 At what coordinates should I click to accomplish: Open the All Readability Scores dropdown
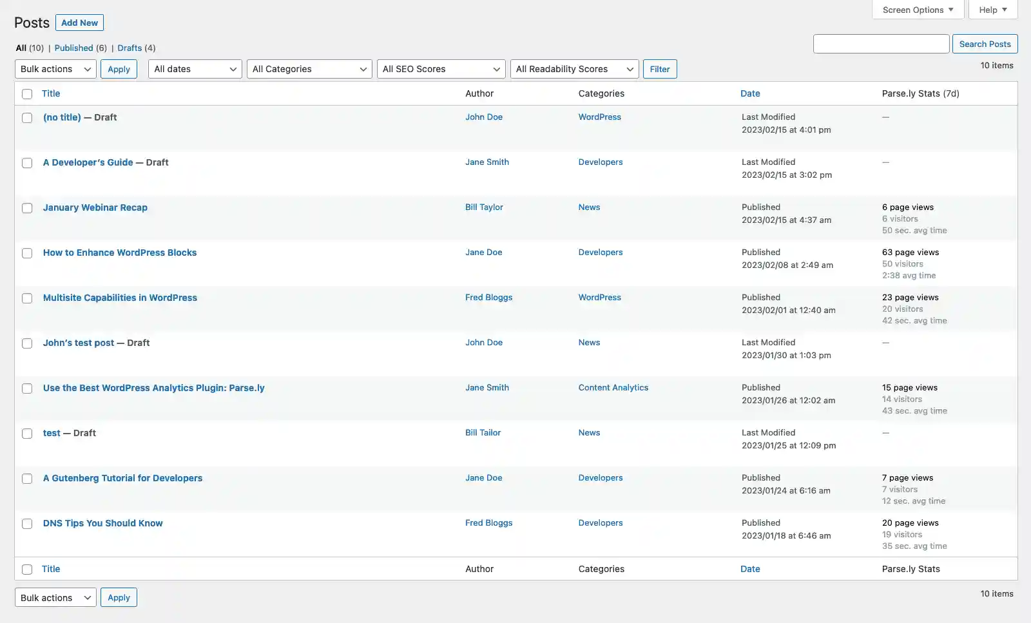pos(573,69)
